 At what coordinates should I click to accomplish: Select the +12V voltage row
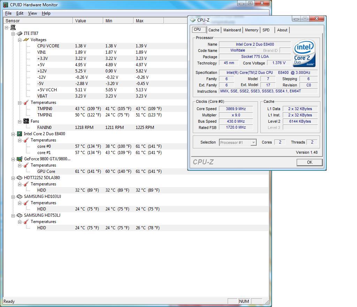point(112,71)
